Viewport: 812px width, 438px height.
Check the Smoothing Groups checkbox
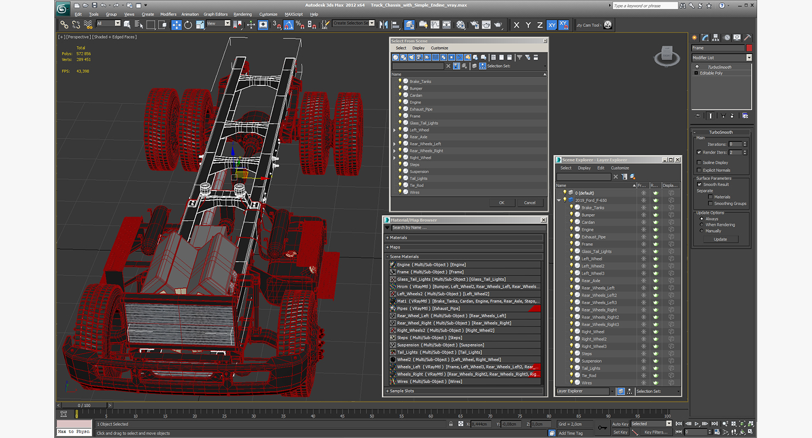coord(710,203)
